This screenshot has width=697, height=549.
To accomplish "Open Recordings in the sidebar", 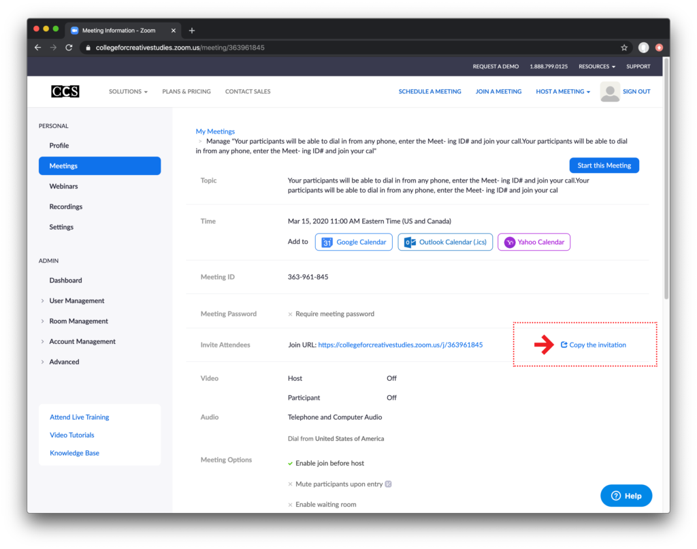I will (x=66, y=206).
